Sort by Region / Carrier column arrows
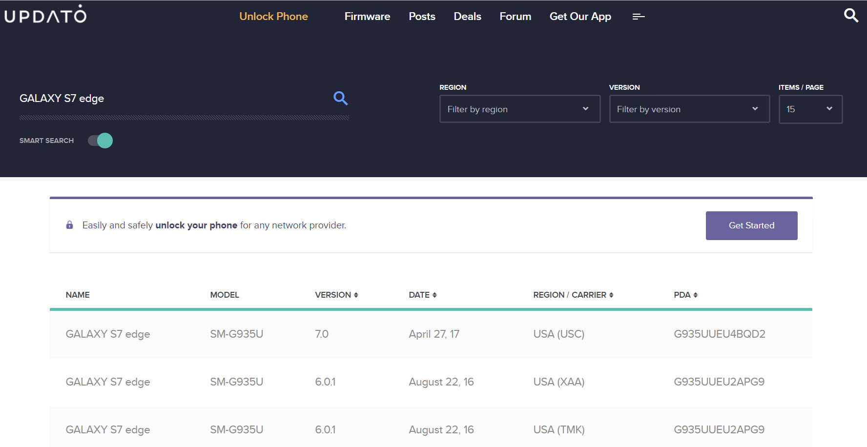This screenshot has height=447, width=867. coord(611,295)
